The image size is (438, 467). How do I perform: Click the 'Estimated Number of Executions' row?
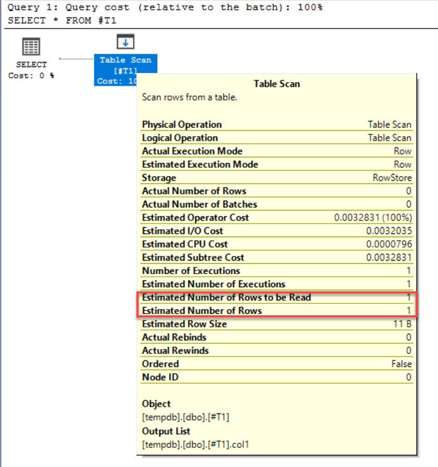pyautogui.click(x=277, y=284)
